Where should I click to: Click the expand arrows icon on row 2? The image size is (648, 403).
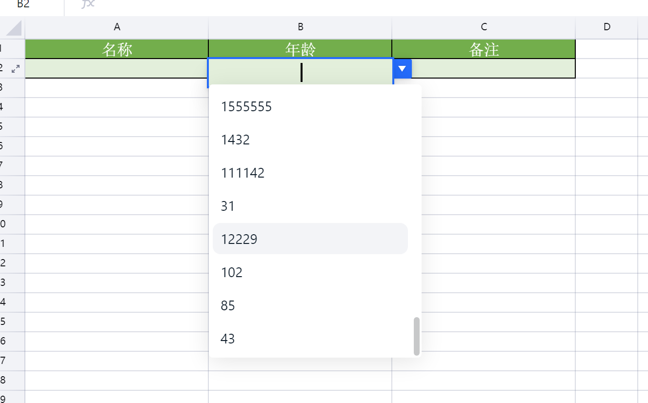(16, 69)
